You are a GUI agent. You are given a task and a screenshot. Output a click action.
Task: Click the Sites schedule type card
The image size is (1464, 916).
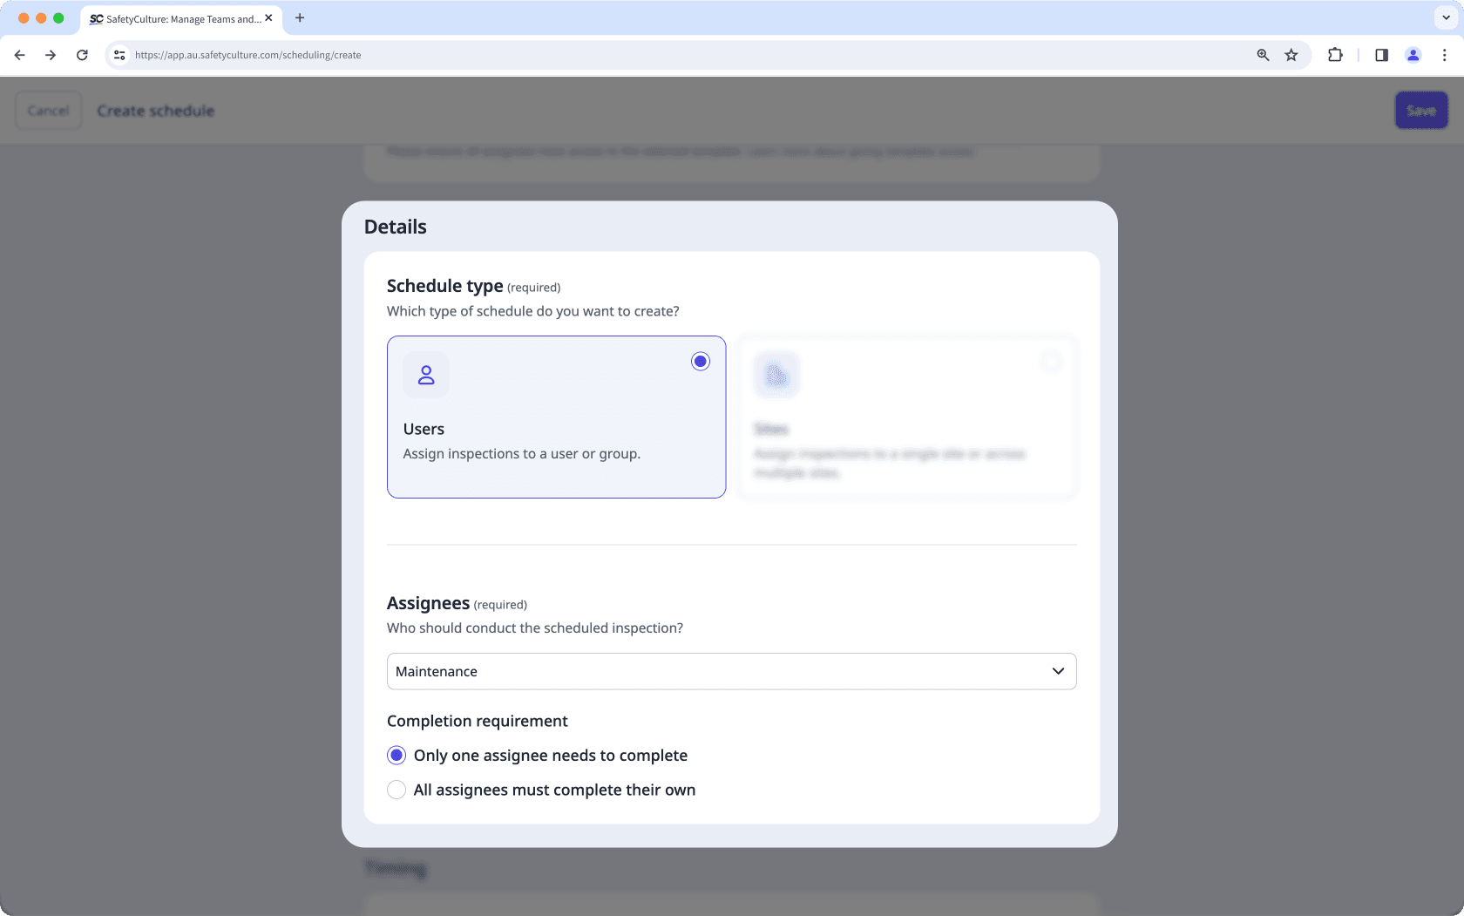(906, 417)
